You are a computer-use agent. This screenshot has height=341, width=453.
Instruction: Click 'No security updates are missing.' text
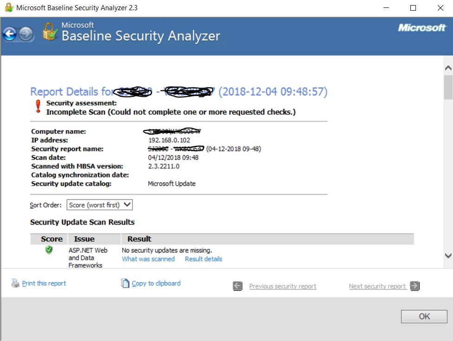click(x=167, y=250)
